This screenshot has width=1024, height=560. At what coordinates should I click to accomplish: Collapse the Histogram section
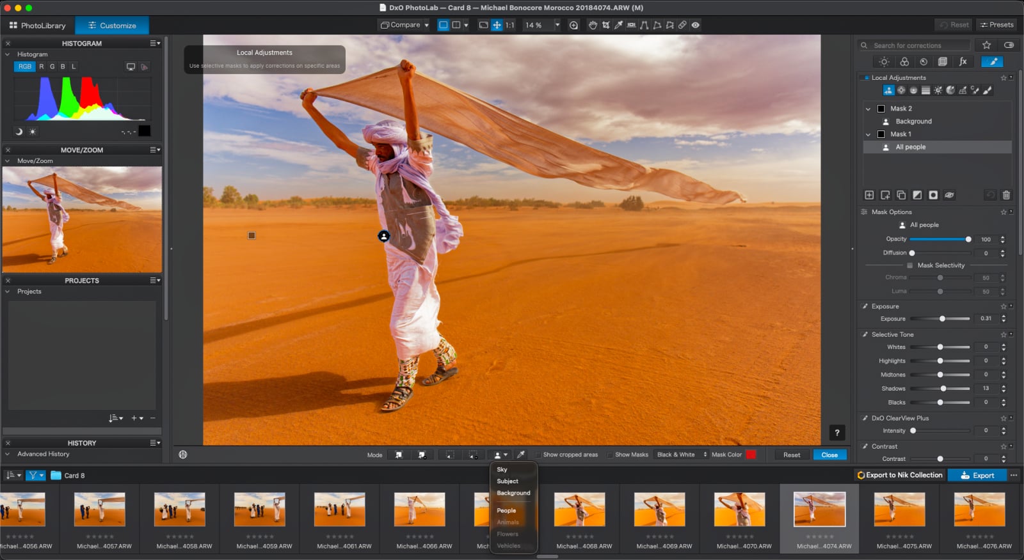coord(7,54)
